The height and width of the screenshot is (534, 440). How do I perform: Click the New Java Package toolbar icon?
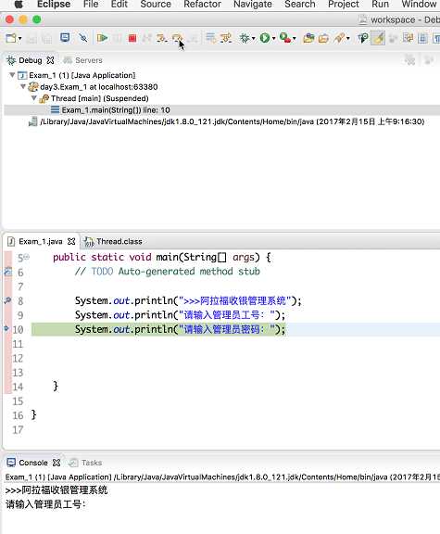[x=308, y=38]
